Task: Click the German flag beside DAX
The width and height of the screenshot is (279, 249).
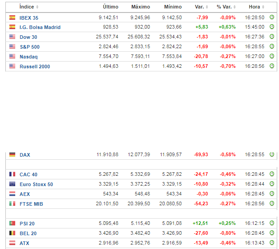Action: 12,155
